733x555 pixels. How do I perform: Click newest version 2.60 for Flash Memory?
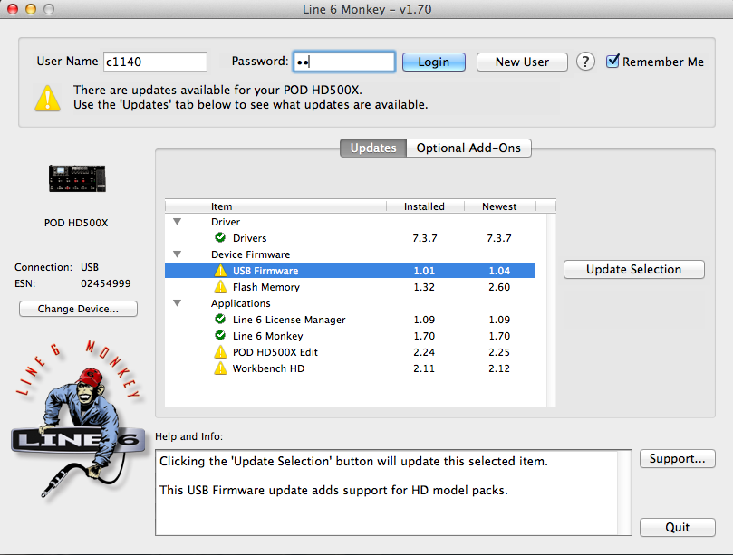coord(499,287)
